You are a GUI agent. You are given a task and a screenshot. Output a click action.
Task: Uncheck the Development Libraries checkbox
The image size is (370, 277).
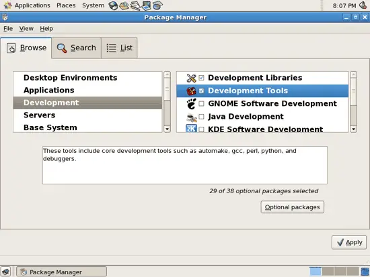[x=201, y=78]
